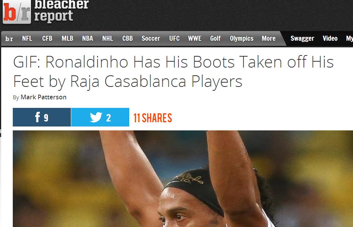This screenshot has height=227, width=353.
Task: Navigate to the NHL section
Action: [x=108, y=38]
